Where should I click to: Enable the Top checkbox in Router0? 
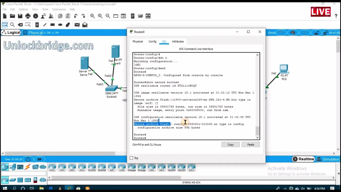point(131,158)
